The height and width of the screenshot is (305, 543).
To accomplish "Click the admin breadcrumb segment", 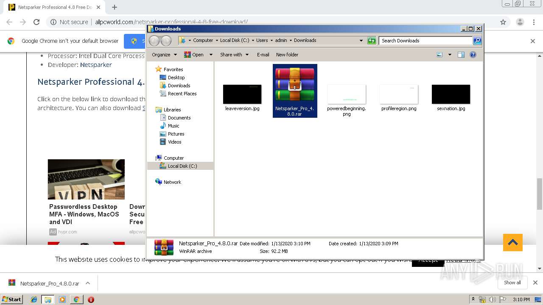I will point(281,40).
